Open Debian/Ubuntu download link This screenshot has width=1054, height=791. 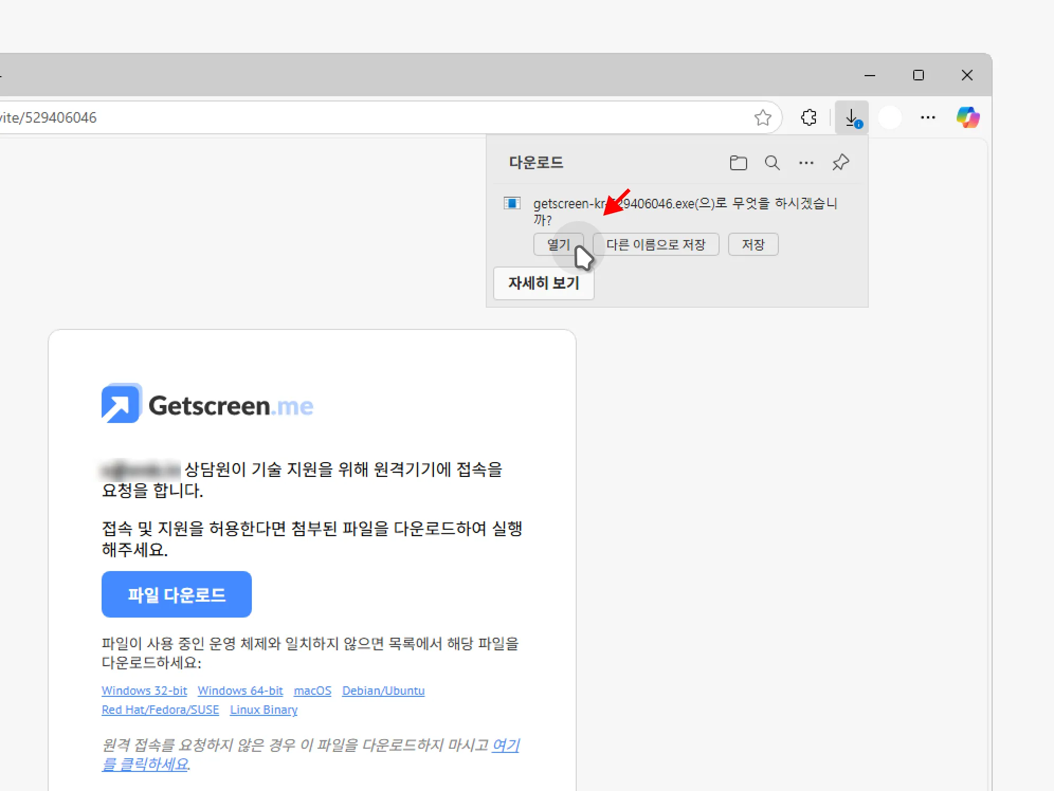point(383,691)
